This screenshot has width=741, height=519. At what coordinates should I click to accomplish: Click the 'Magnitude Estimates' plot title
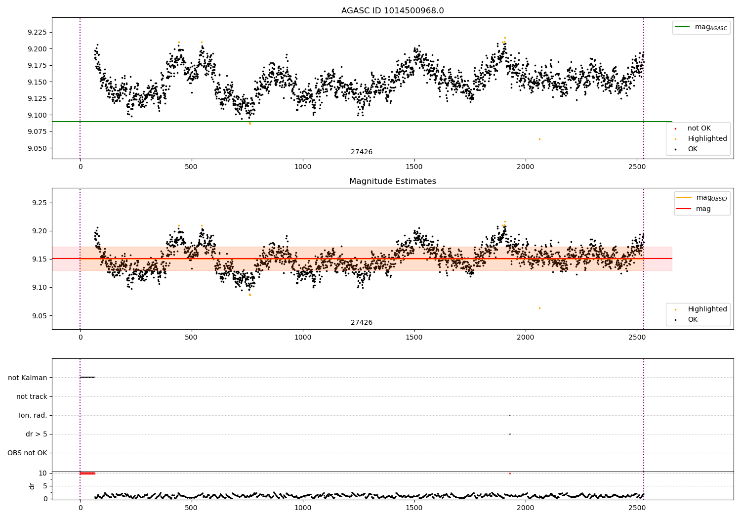392,181
